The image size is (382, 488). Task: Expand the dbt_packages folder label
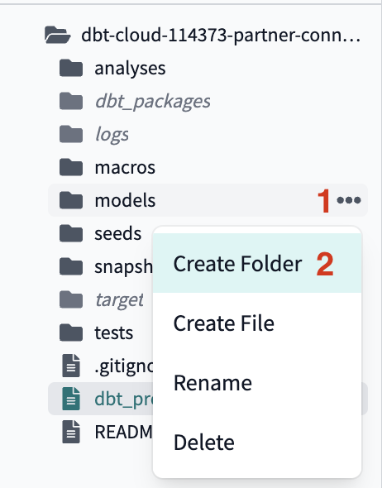pyautogui.click(x=152, y=101)
